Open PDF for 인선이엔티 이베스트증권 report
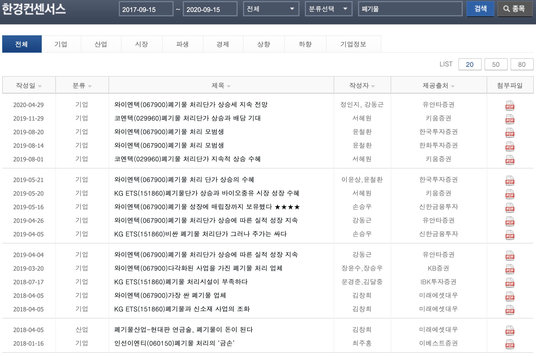The width and height of the screenshot is (536, 356). [x=510, y=344]
